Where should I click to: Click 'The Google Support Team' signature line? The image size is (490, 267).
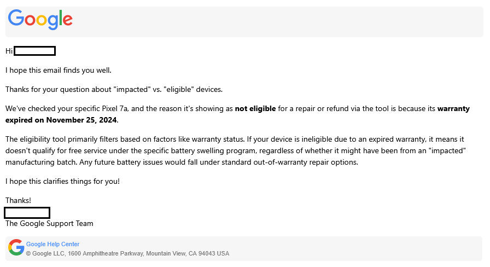pyautogui.click(x=49, y=224)
